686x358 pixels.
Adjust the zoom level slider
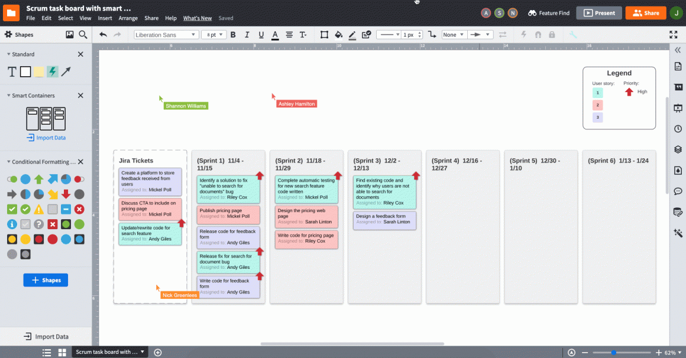[614, 352]
